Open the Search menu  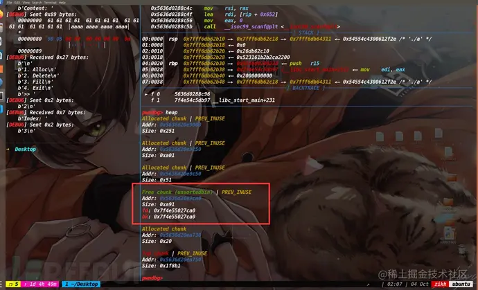click(37, 3)
